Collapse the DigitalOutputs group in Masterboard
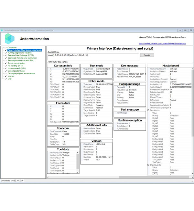 (148, 165)
